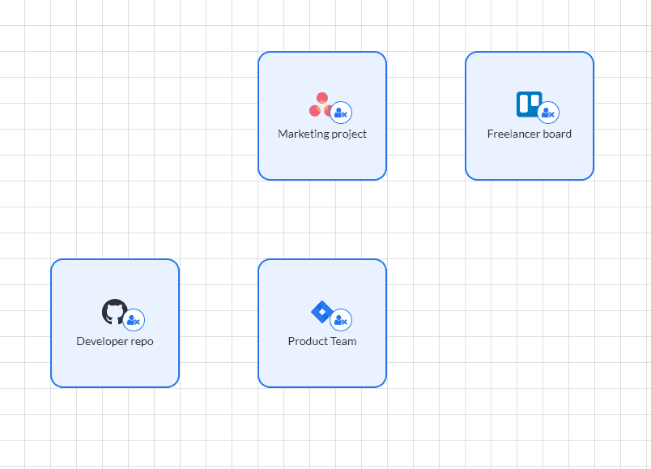Select the 'Developer repo' label text

115,341
